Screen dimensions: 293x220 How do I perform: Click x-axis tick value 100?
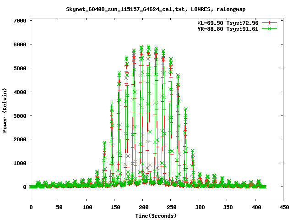[87, 207]
